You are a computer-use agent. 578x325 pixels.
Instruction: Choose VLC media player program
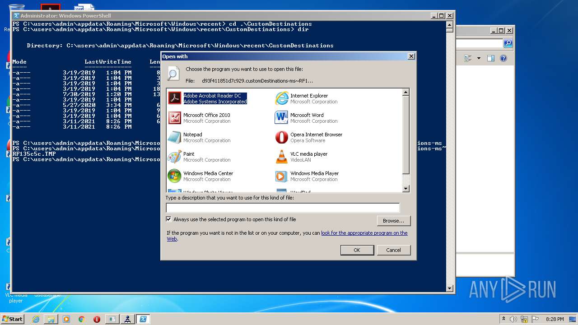tap(302, 157)
